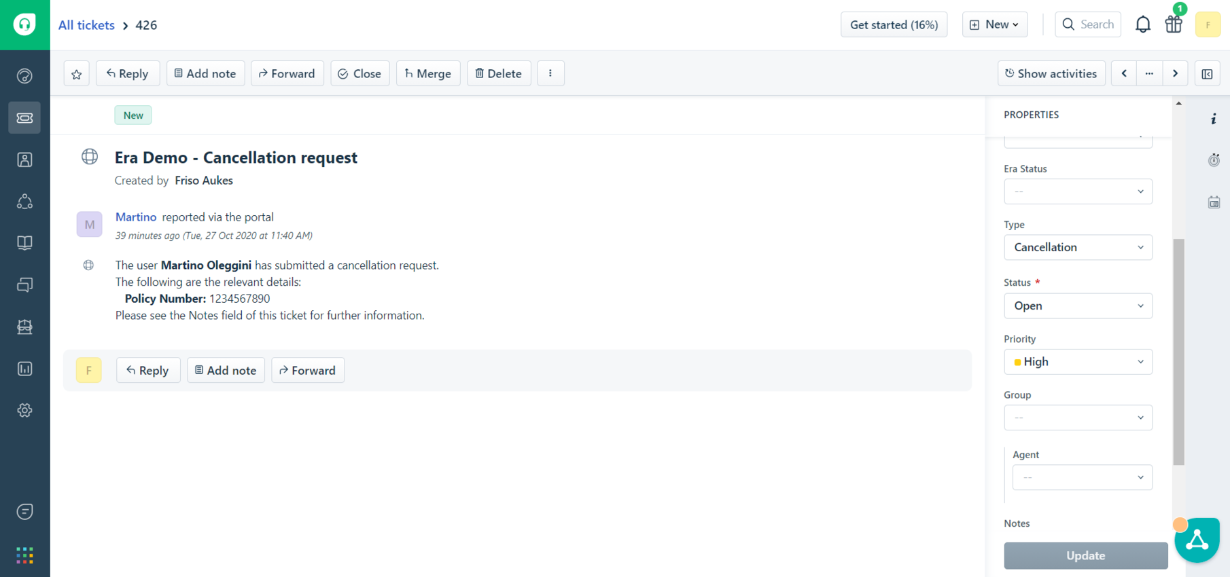Open the info icon in right rail
This screenshot has width=1230, height=577.
coord(1214,119)
